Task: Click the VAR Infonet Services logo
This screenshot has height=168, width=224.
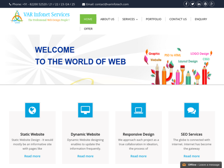Action: 40,17
